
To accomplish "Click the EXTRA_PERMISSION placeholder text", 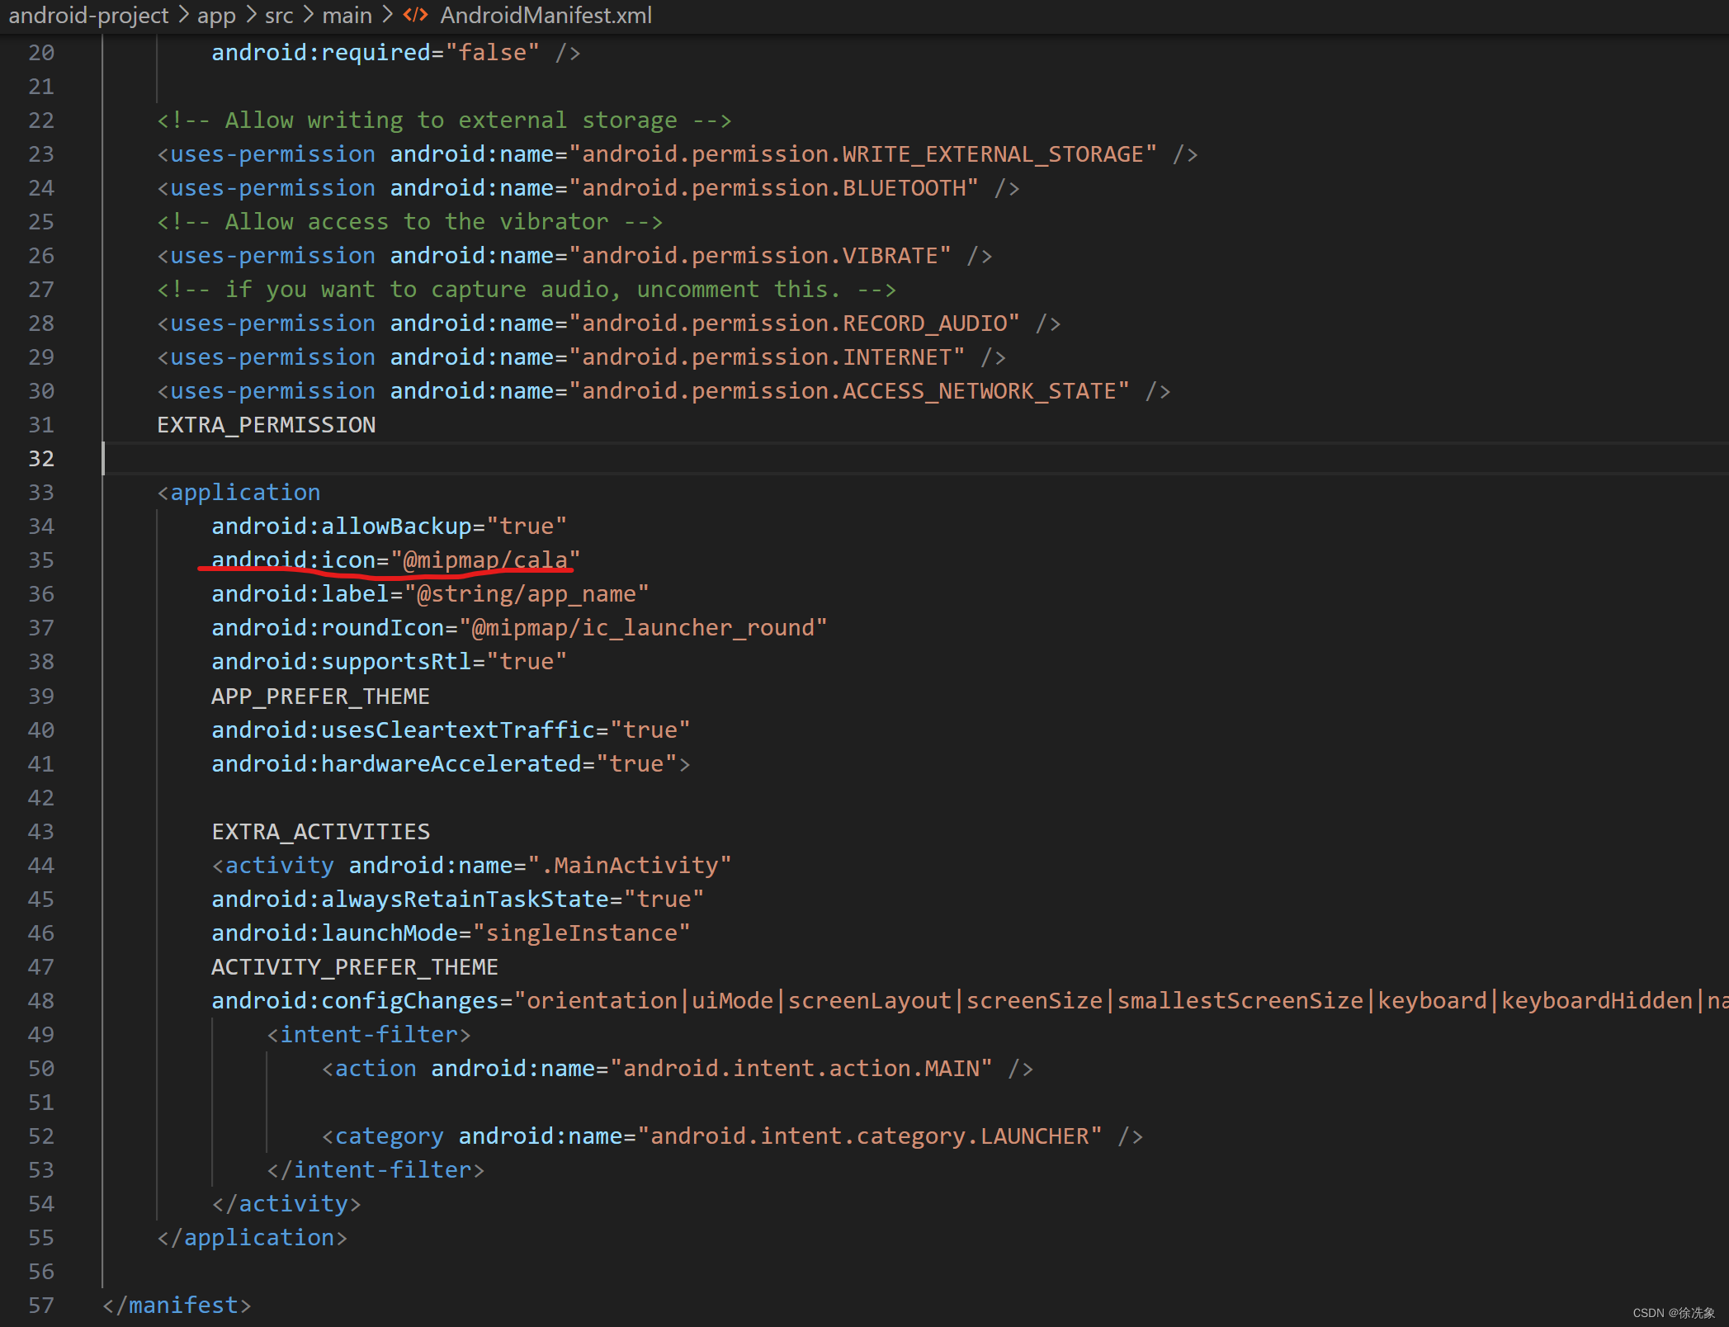I will [267, 425].
